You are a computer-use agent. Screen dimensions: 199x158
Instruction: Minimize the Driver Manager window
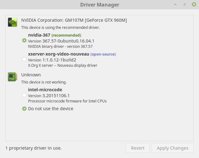[175, 4]
